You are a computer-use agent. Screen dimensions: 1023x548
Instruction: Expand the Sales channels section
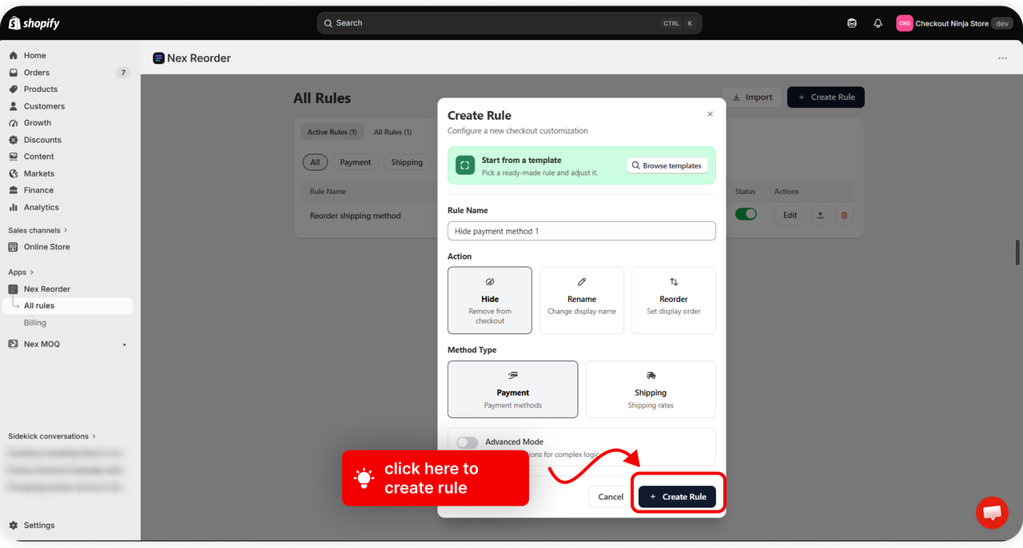tap(38, 230)
